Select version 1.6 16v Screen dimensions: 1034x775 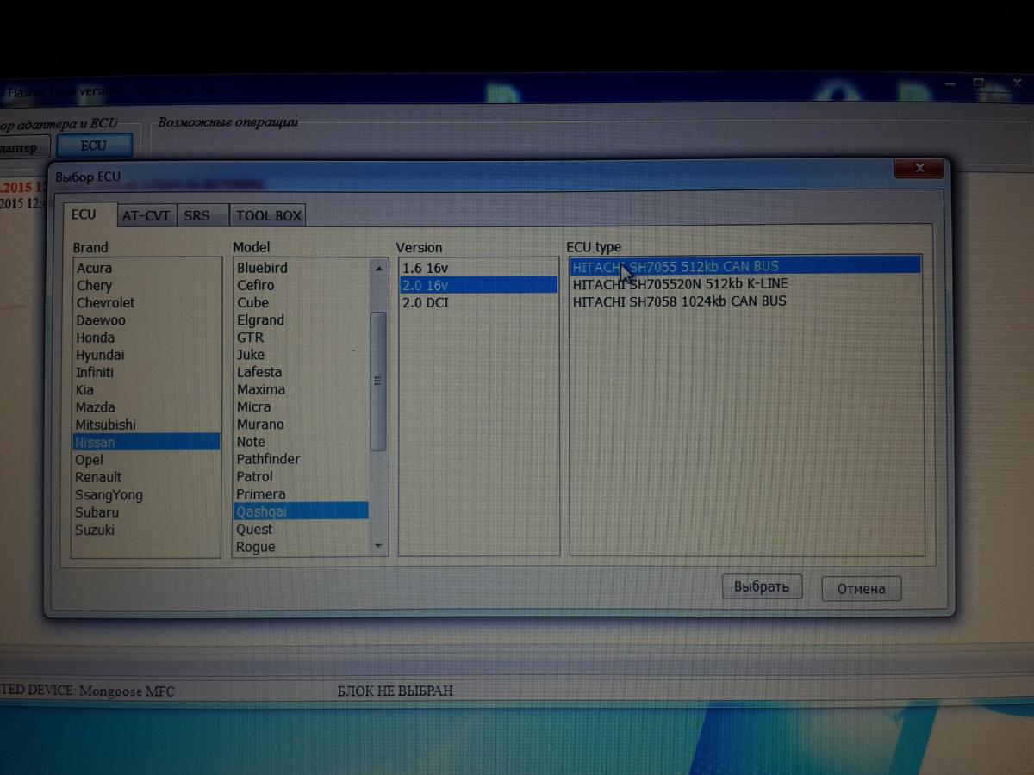tap(479, 268)
